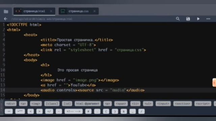Click the opening <h1> tag on line 9
The image size is (216, 121).
pos(45,65)
